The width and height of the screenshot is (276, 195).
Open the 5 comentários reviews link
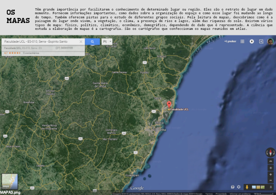click(x=31, y=53)
